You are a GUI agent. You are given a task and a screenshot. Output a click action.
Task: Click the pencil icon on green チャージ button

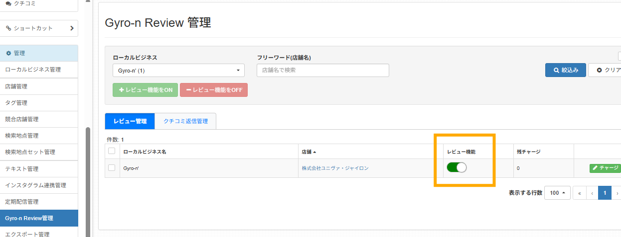pos(595,168)
